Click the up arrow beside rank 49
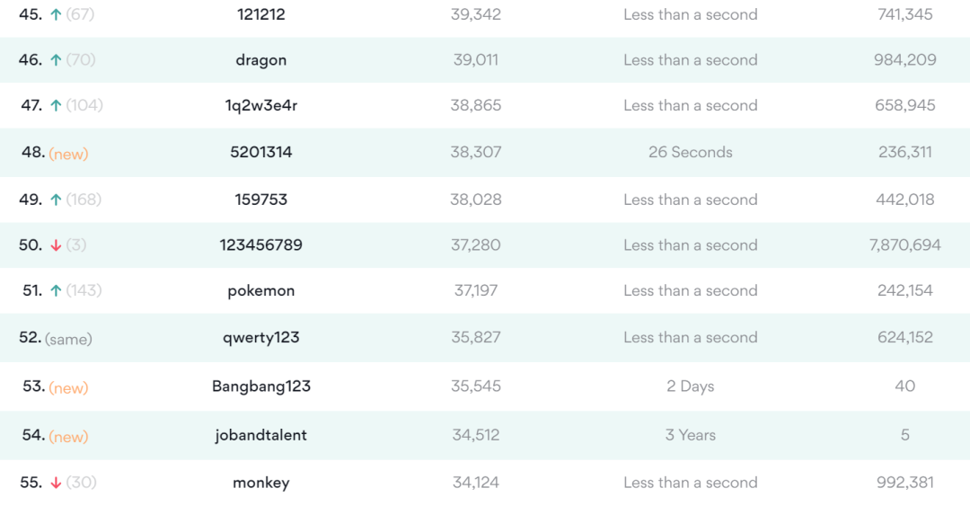 56,200
